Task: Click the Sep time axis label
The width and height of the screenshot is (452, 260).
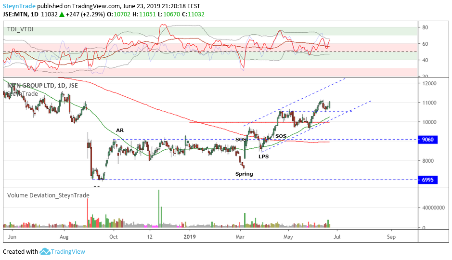Action: pos(391,237)
